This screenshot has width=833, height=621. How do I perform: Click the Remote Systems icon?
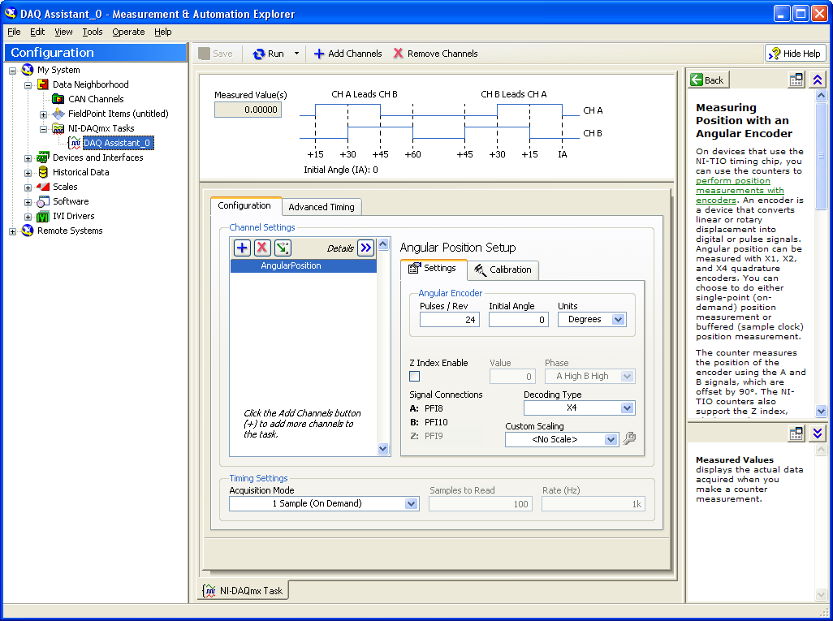coord(27,231)
